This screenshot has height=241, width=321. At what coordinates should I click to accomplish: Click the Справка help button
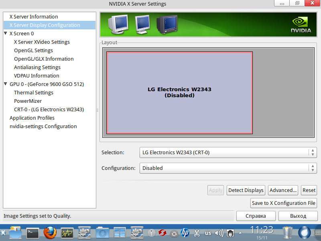coord(256,216)
